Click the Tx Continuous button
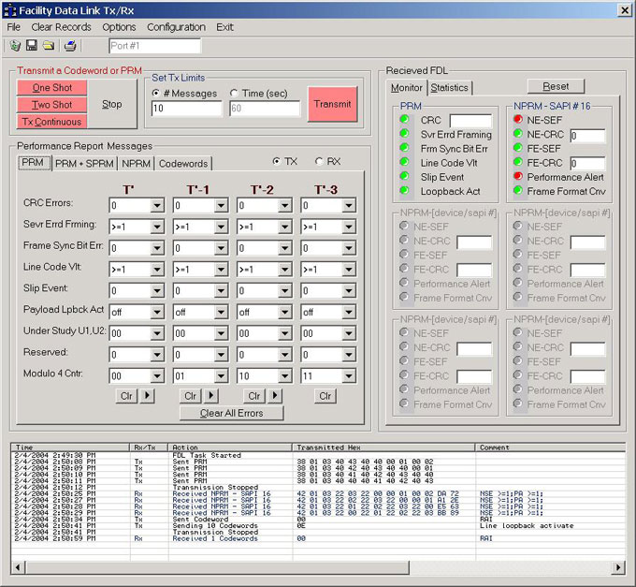The image size is (636, 587). point(52,122)
